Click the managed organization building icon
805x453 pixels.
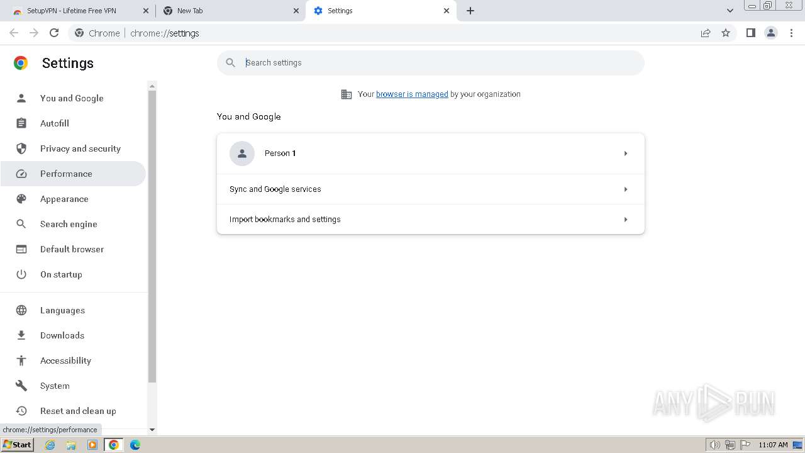point(347,94)
